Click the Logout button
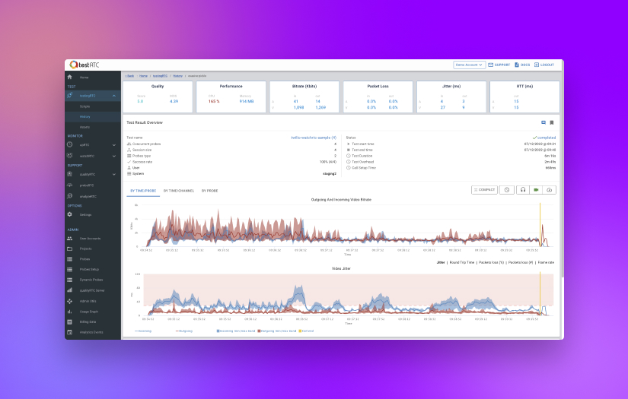Screen dimensions: 628x399 (x=544, y=65)
